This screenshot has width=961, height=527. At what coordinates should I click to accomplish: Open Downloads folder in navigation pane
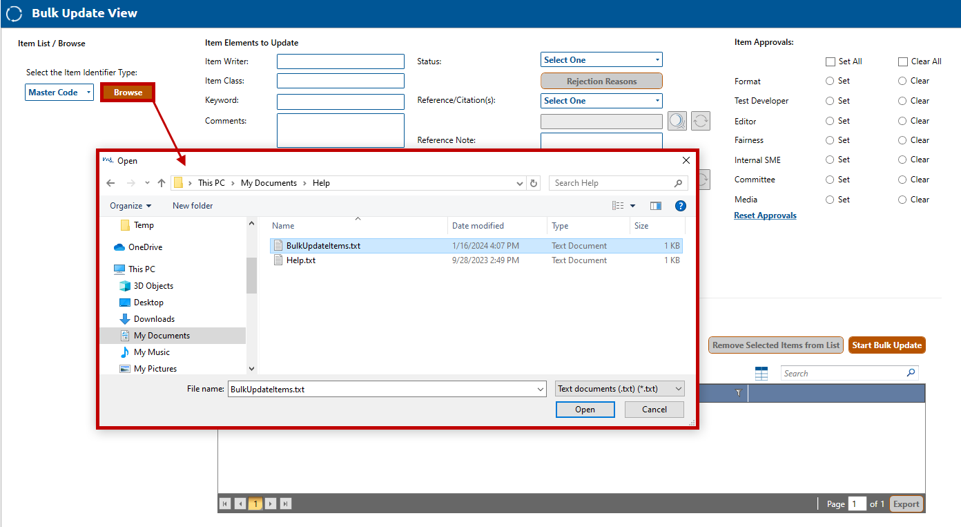point(147,319)
